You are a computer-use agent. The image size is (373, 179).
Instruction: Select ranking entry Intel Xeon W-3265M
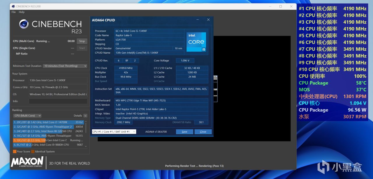click(x=48, y=131)
